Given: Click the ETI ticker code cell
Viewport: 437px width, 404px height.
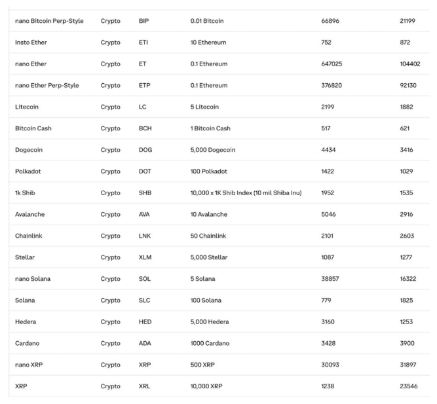Looking at the screenshot, I should point(143,43).
